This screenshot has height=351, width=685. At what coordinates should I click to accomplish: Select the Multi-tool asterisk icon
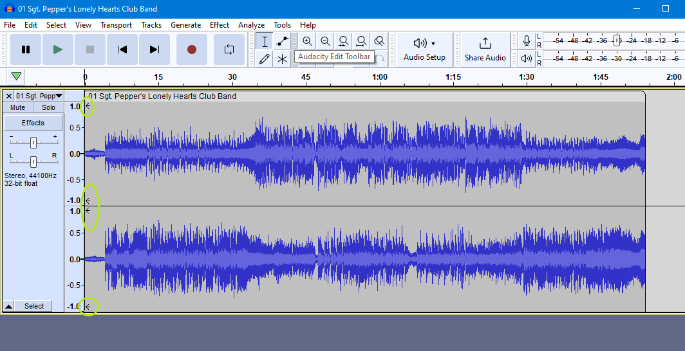point(283,59)
